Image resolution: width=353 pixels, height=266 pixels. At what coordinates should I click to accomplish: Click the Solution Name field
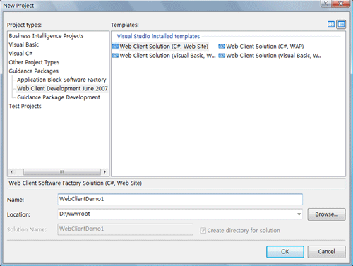(x=126, y=229)
